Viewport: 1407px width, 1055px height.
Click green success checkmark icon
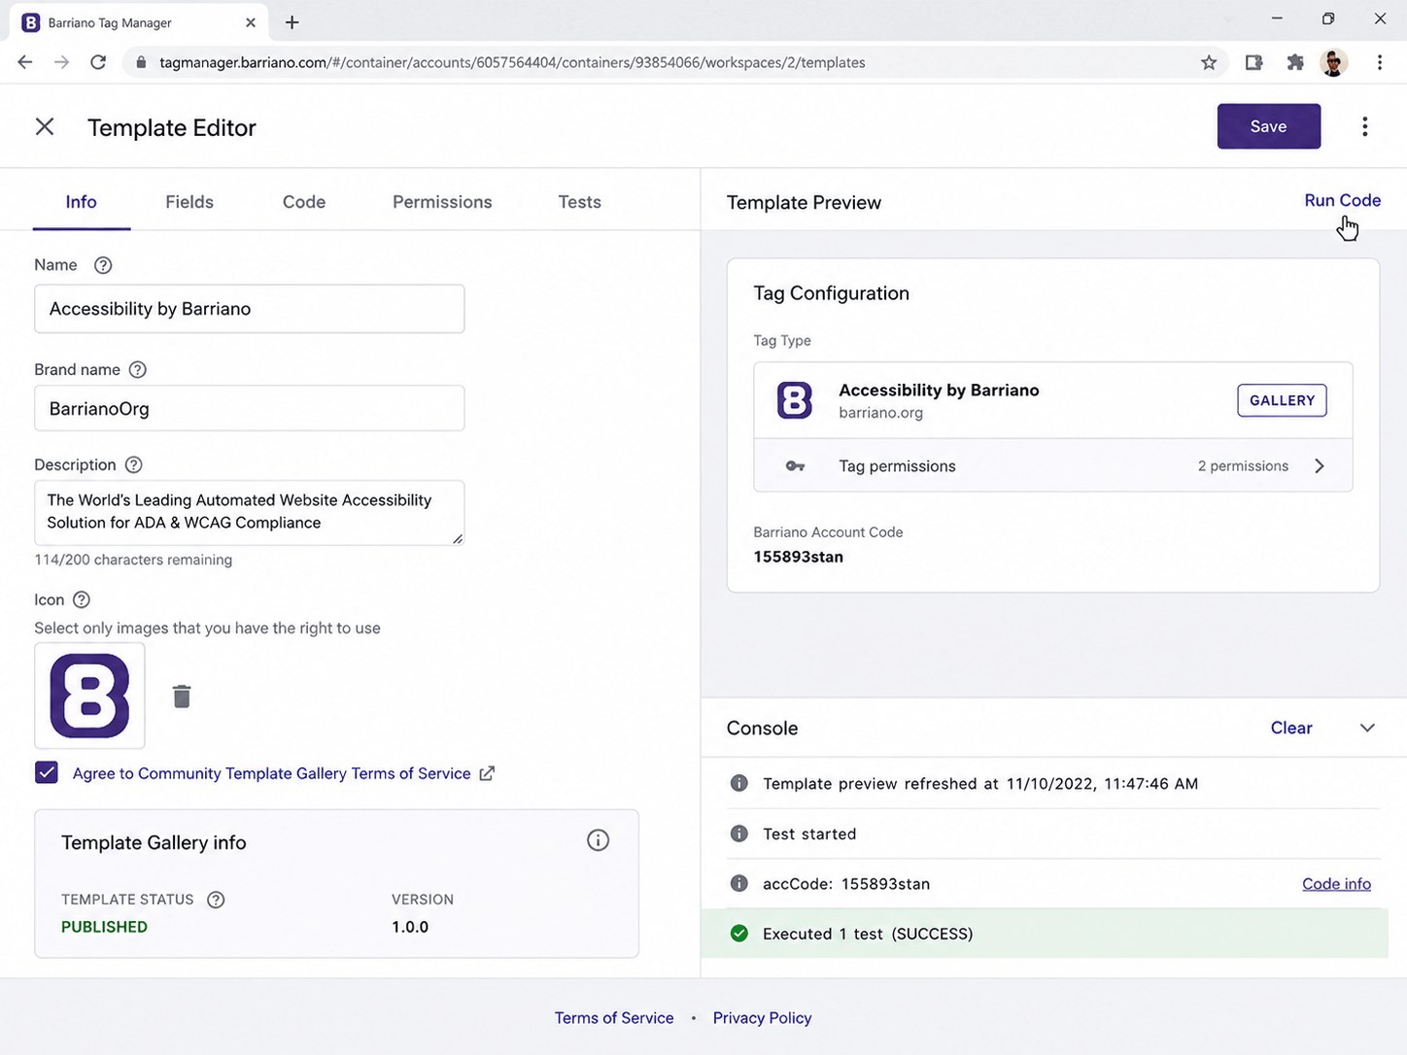point(739,934)
